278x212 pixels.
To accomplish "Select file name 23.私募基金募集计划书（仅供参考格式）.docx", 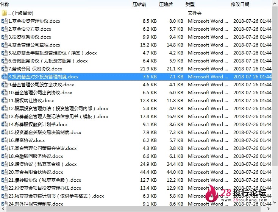I will point(56,196).
